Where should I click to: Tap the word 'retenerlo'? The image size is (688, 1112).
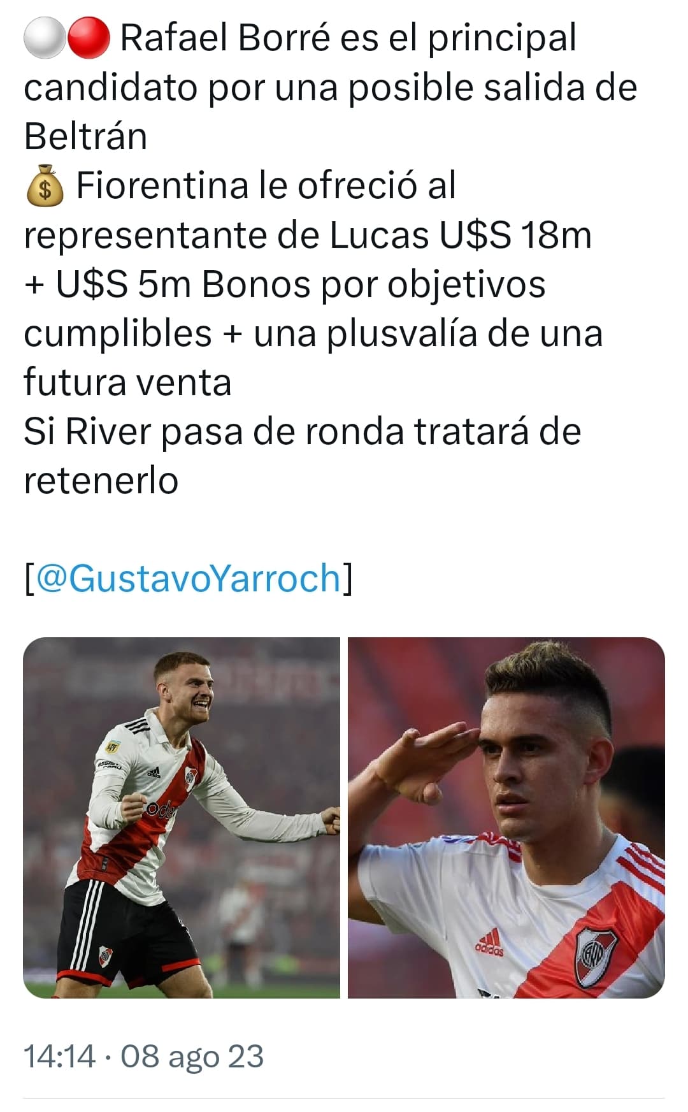[x=101, y=481]
